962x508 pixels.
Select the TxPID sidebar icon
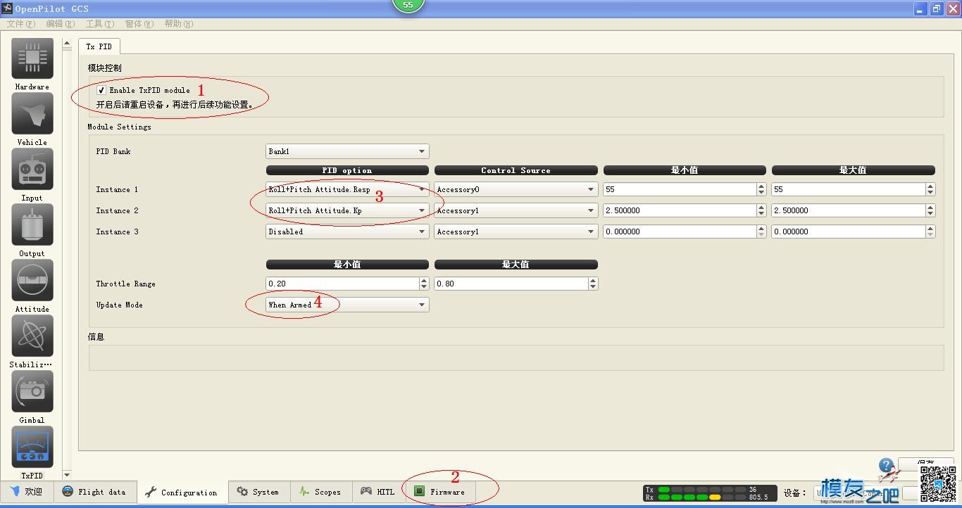tap(32, 447)
